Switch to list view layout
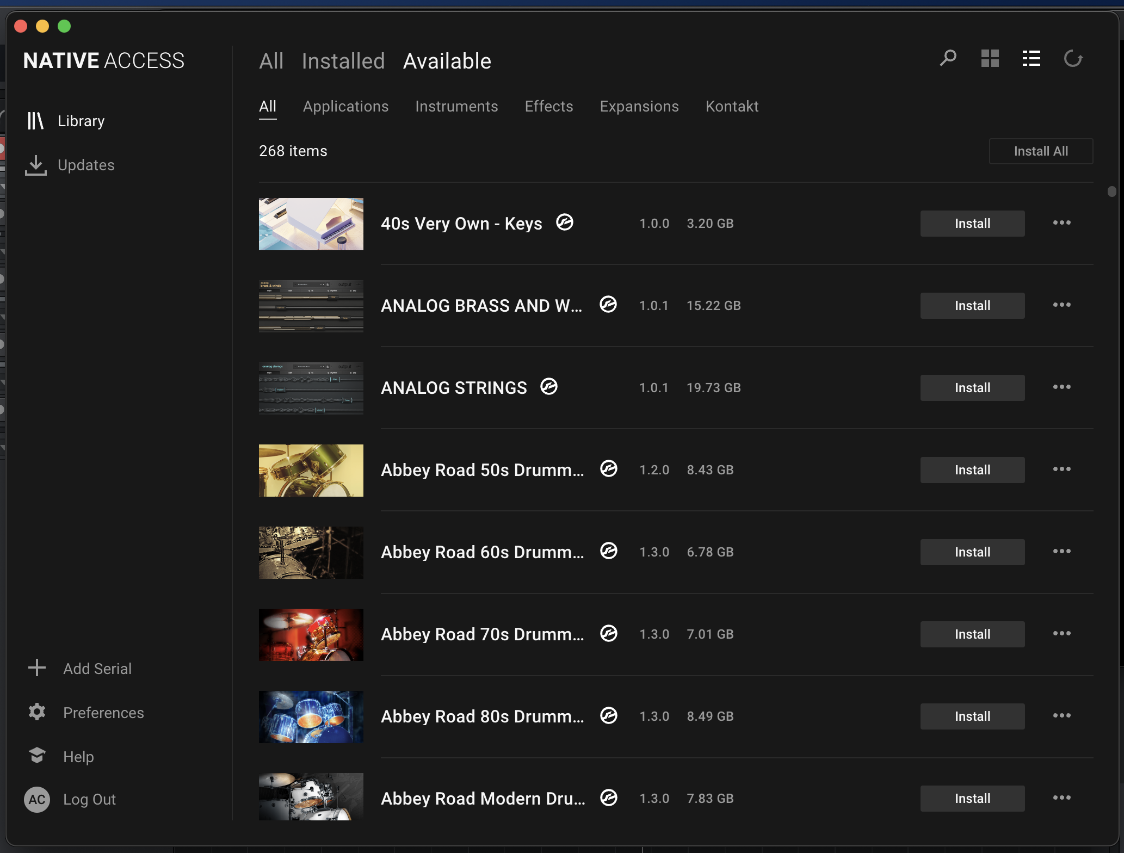Image resolution: width=1124 pixels, height=853 pixels. click(x=1031, y=59)
